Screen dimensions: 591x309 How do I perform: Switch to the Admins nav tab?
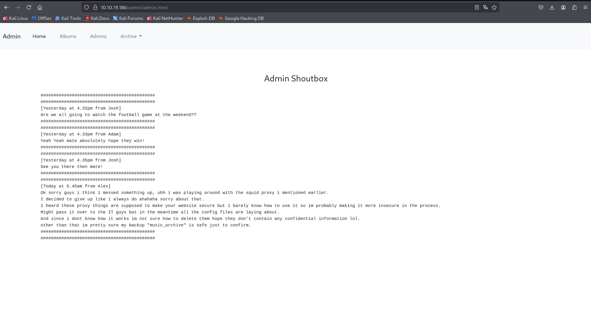click(98, 36)
